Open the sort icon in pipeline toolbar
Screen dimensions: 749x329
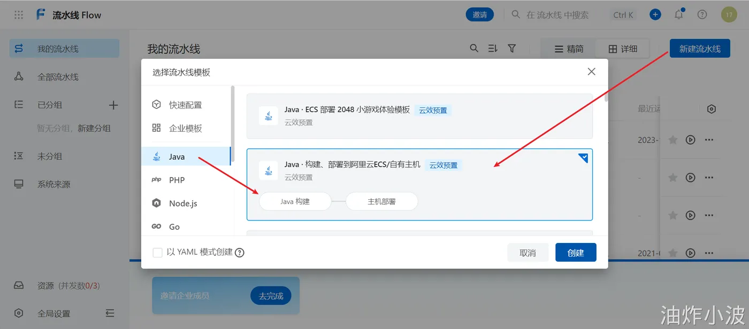493,48
